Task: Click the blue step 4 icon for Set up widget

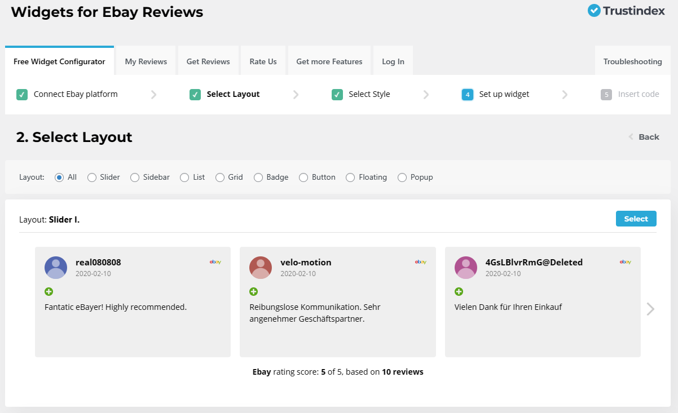Action: click(467, 94)
